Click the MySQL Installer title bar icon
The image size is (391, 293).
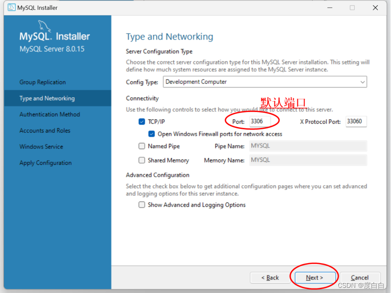pos(11,8)
